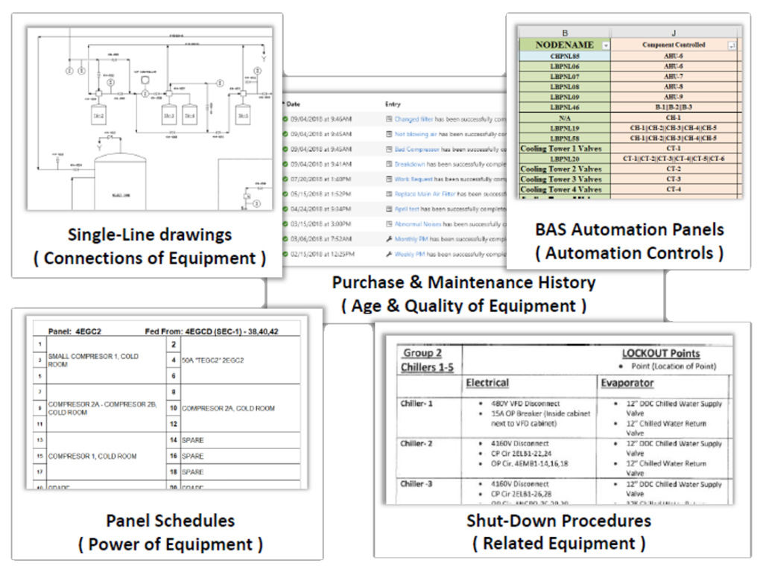The height and width of the screenshot is (569, 763).
Task: Click the 'Evaporator' column heading
Action: pos(627,383)
